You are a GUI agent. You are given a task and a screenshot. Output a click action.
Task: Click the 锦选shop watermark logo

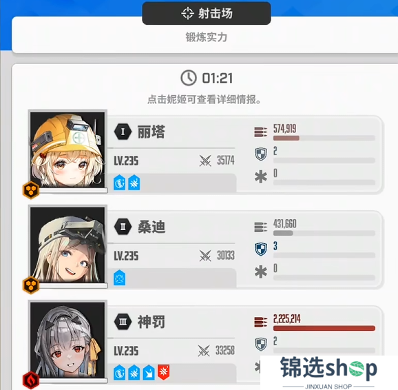(329, 373)
